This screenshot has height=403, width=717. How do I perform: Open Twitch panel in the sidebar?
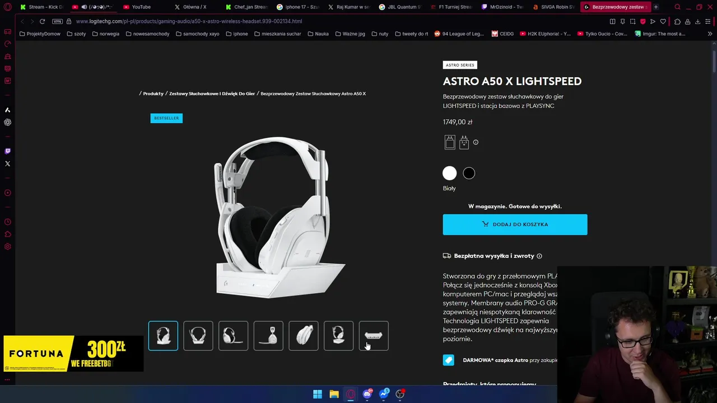(7, 151)
